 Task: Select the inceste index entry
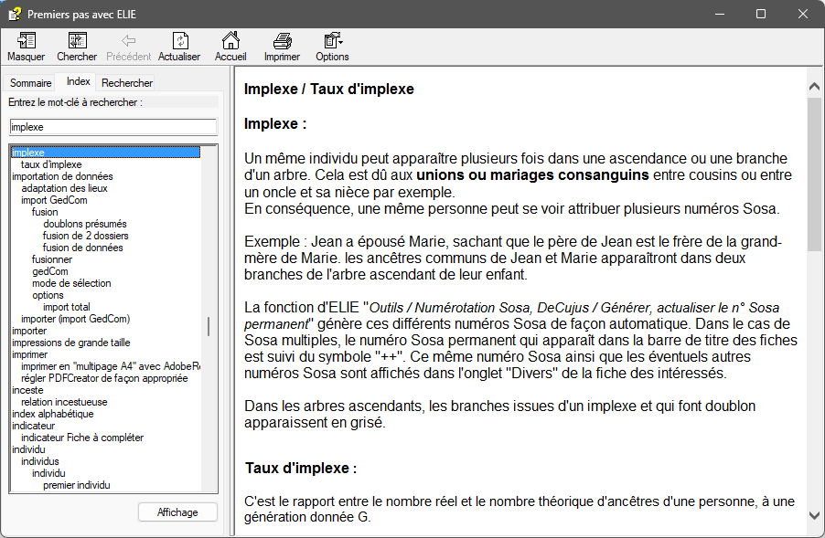[27, 390]
